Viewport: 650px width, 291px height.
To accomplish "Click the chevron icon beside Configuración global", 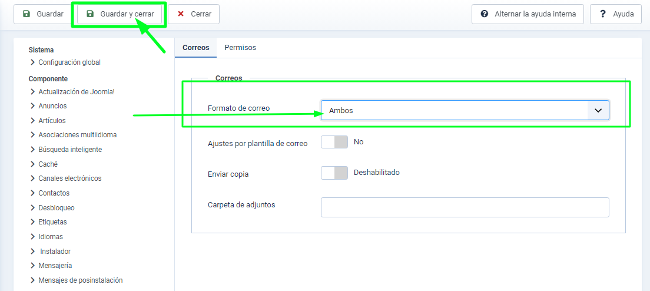I will click(32, 62).
